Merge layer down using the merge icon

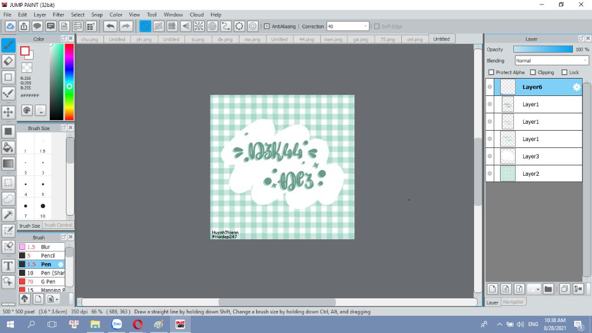click(578, 289)
